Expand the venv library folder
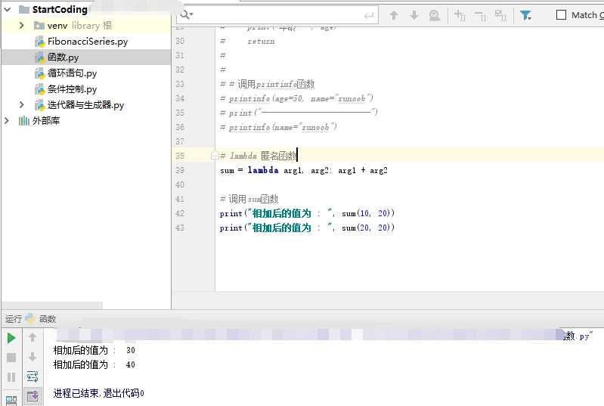 (22, 26)
